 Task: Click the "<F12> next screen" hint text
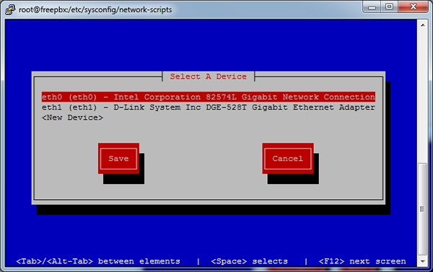[x=362, y=261]
